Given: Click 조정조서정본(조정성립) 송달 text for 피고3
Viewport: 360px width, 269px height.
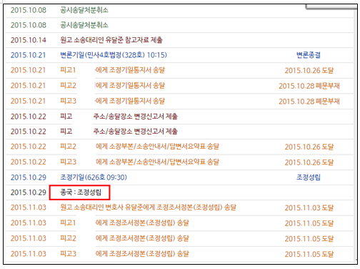Looking at the screenshot, I should (149, 254).
